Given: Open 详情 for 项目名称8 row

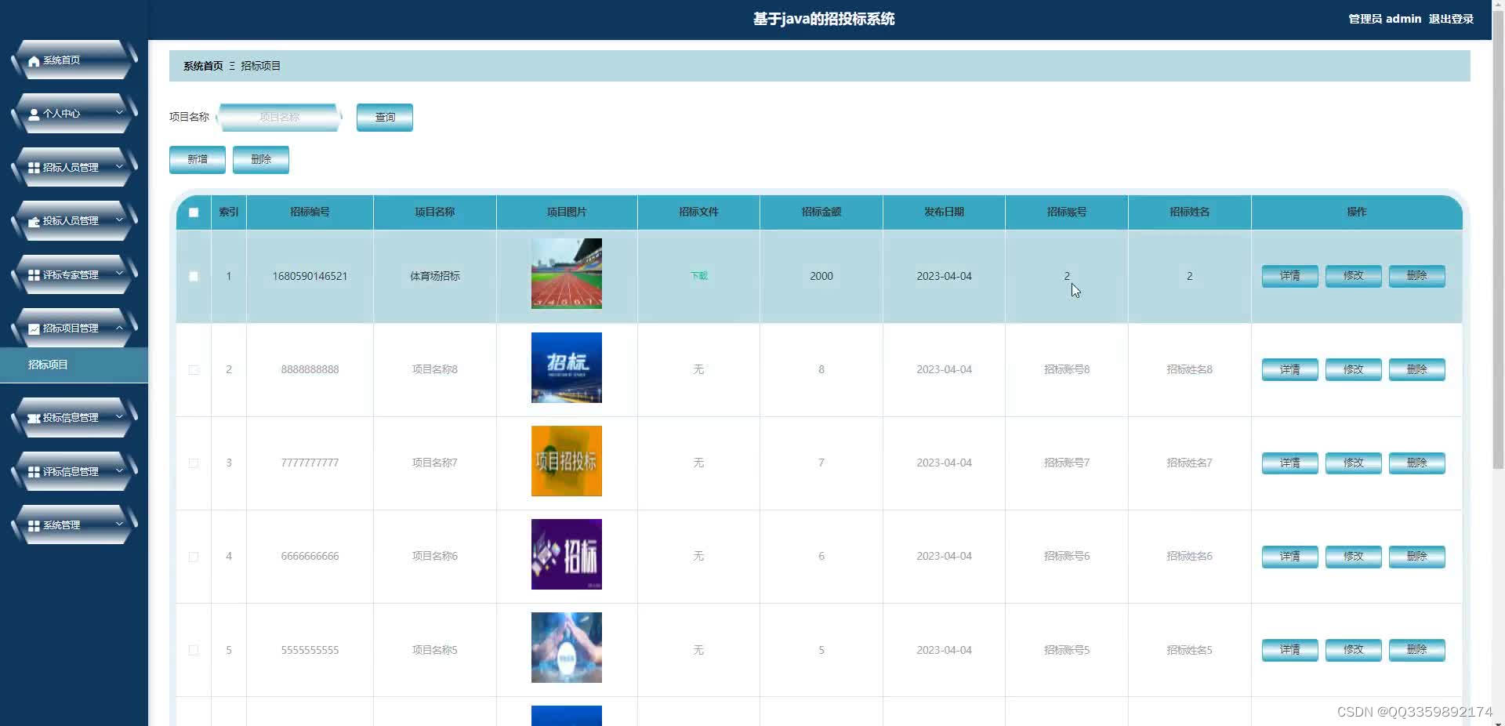Looking at the screenshot, I should coord(1290,369).
